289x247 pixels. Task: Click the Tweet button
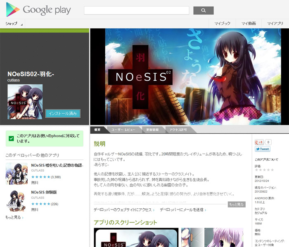pyautogui.click(x=263, y=149)
